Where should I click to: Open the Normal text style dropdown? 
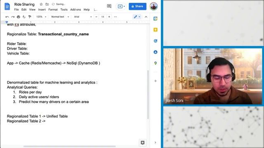point(60,17)
